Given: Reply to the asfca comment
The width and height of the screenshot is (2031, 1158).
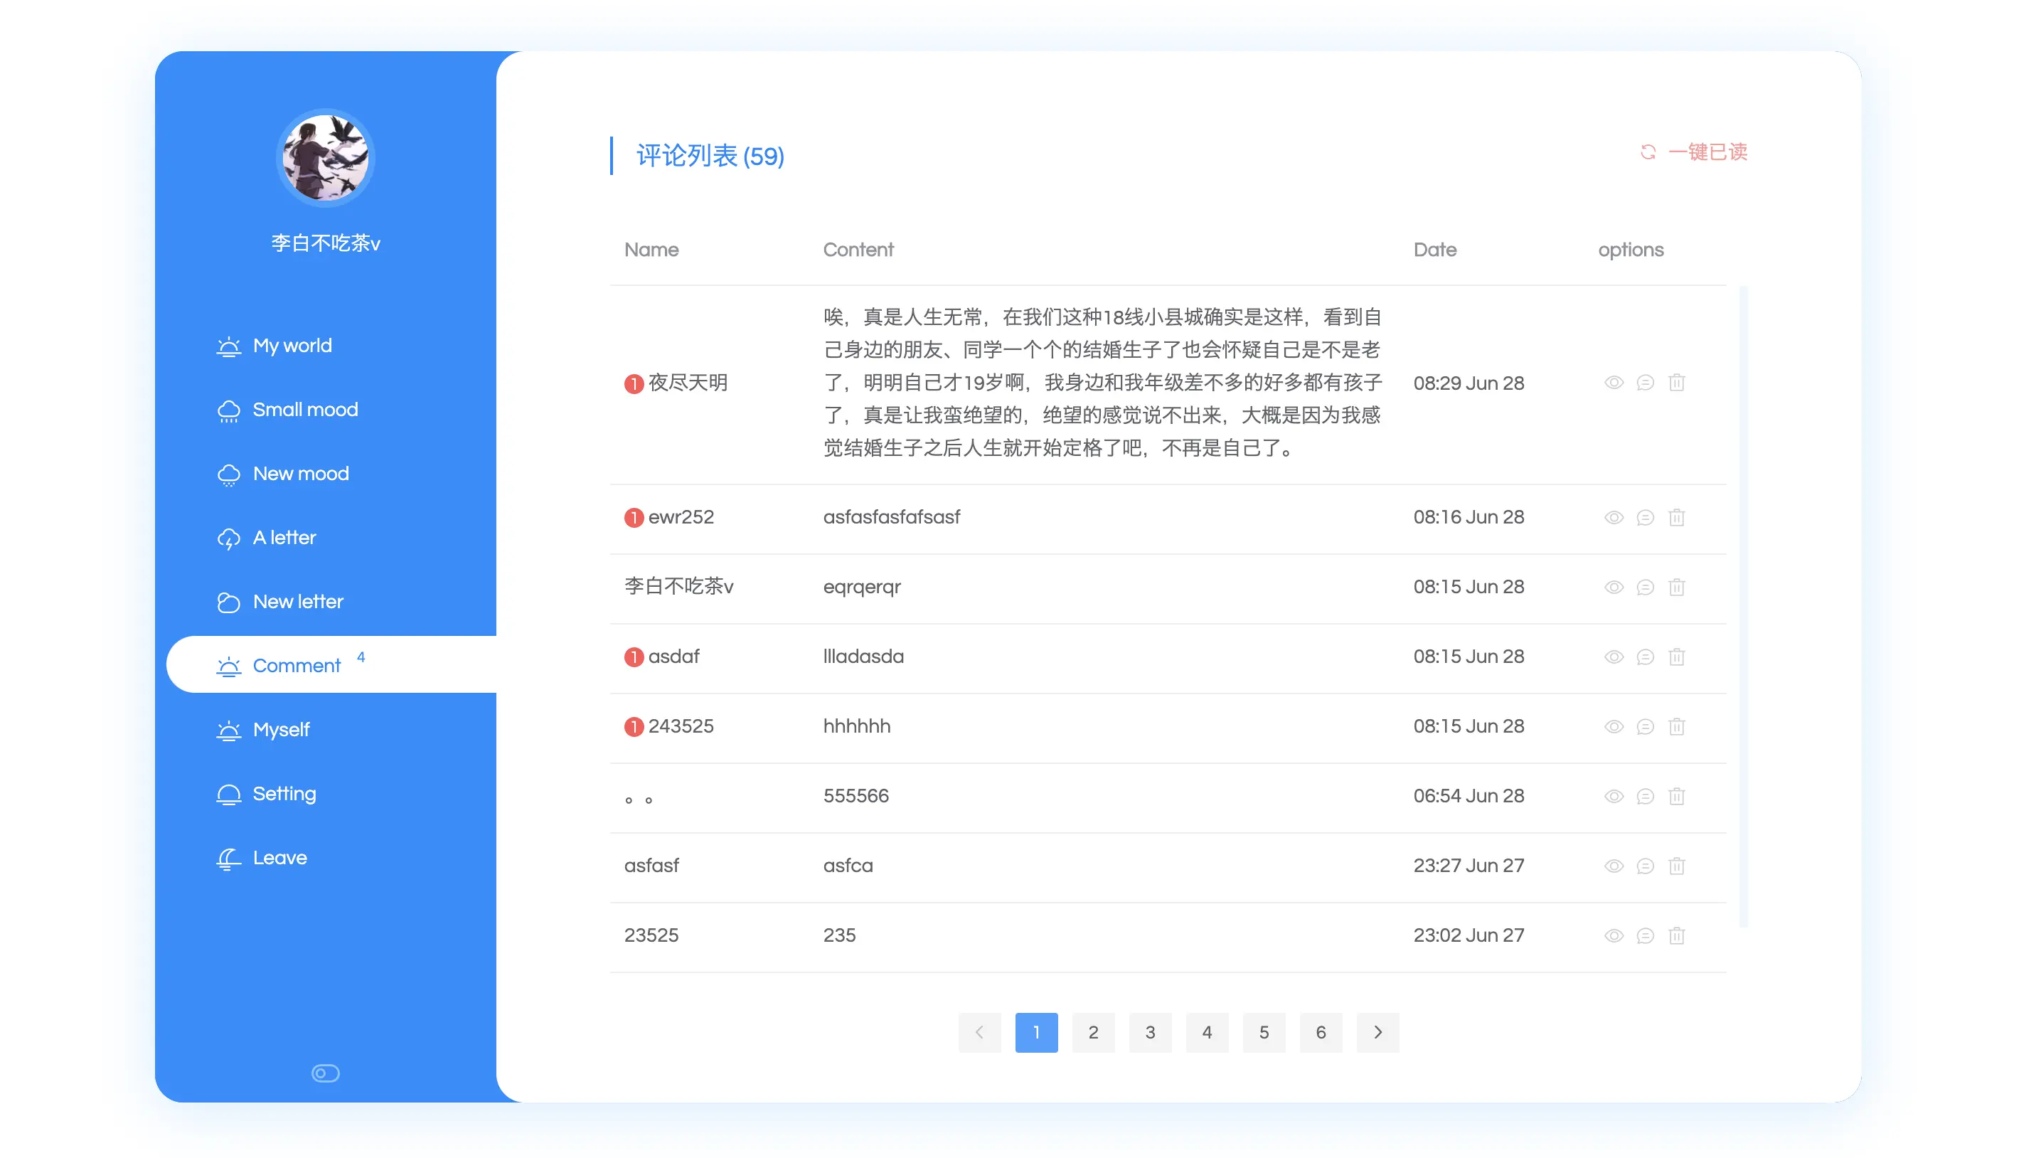Looking at the screenshot, I should (1645, 866).
